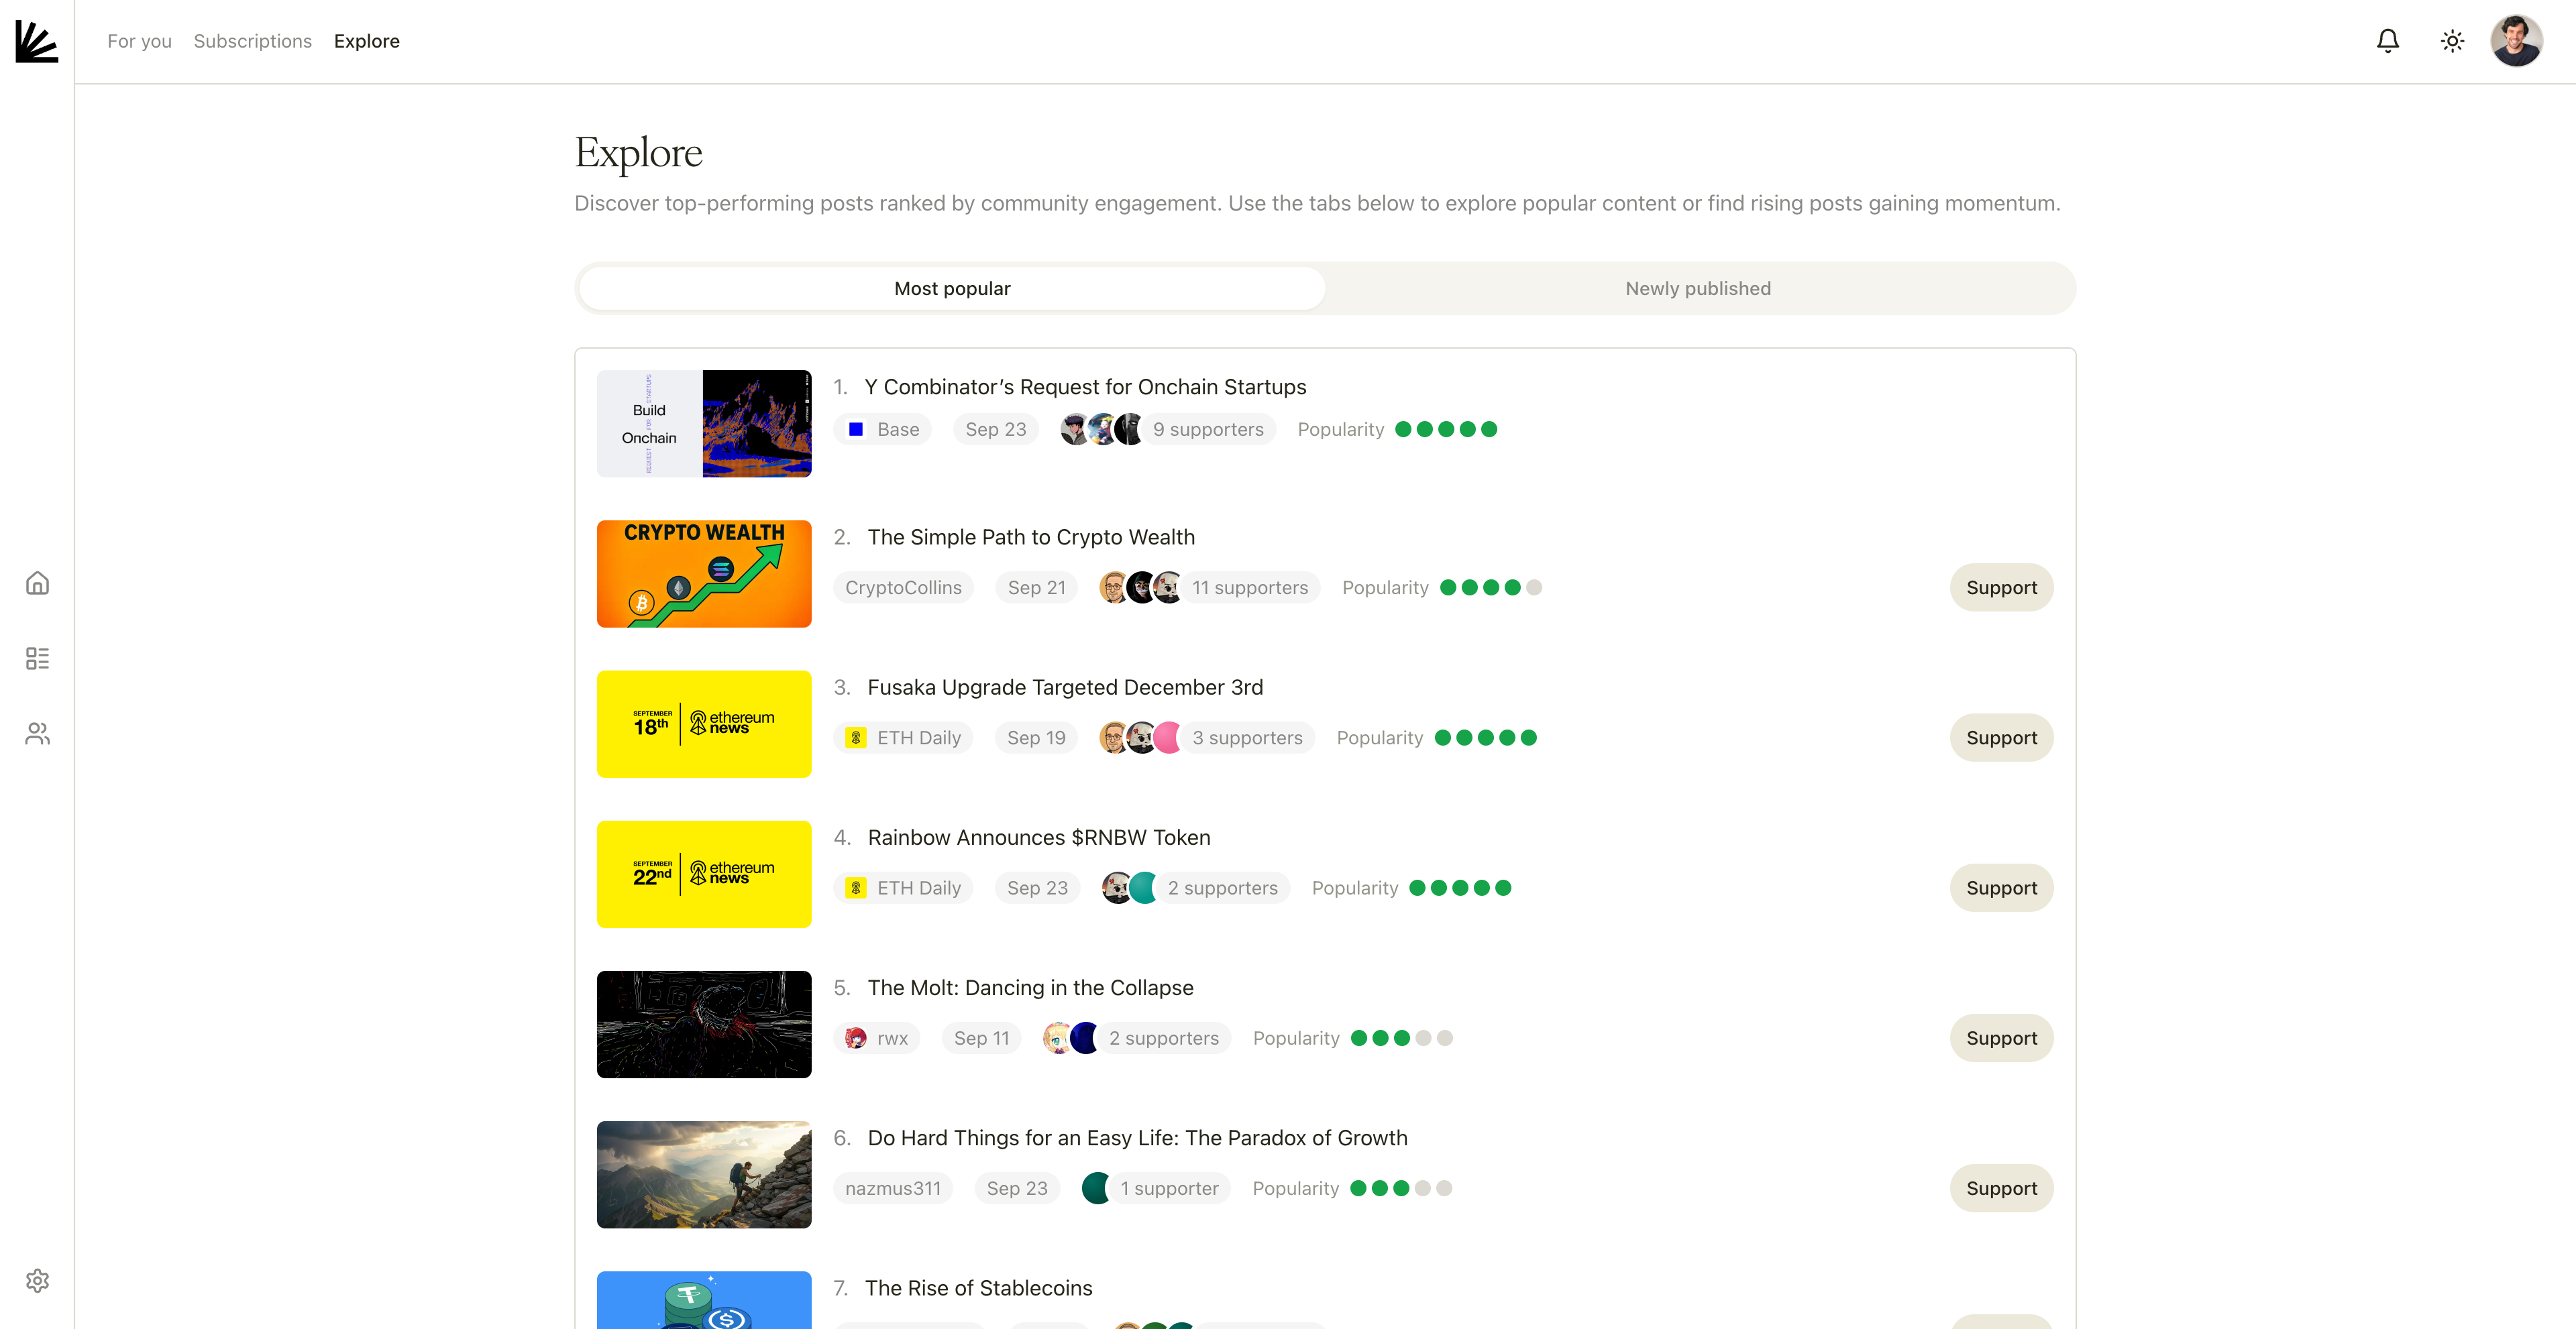
Task: Select the Most popular tab
Action: pos(952,289)
